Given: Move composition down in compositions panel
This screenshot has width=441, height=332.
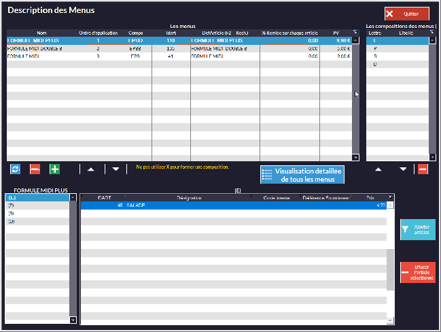Looking at the screenshot, I should [x=403, y=169].
